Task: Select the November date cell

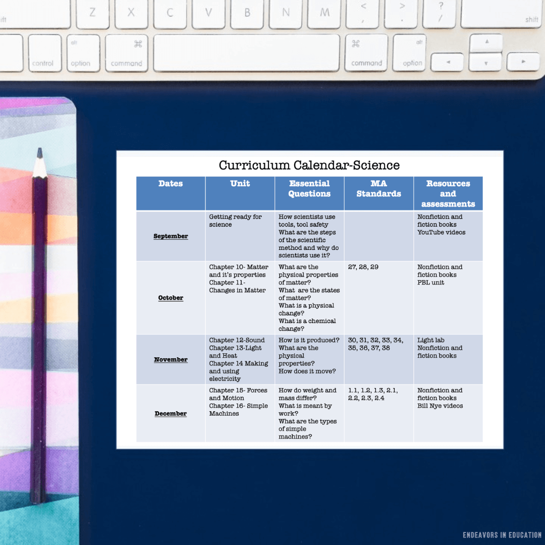Action: pyautogui.click(x=171, y=359)
